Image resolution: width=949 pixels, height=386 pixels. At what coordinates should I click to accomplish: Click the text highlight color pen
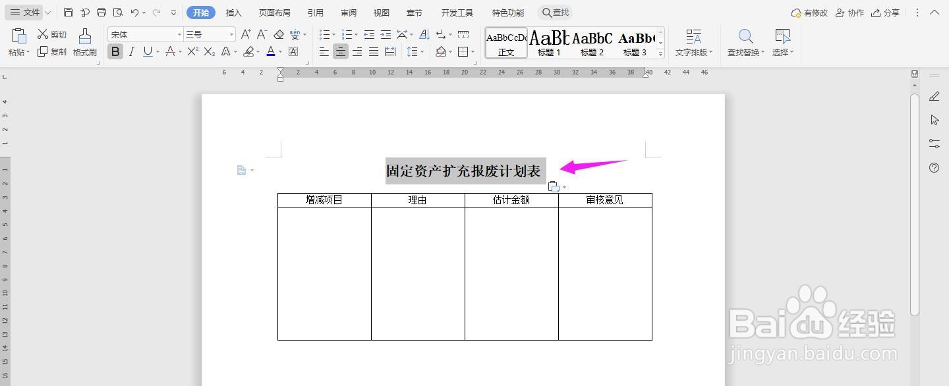coord(248,51)
